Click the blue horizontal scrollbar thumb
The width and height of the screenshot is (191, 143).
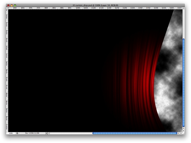pyautogui.click(x=135, y=133)
